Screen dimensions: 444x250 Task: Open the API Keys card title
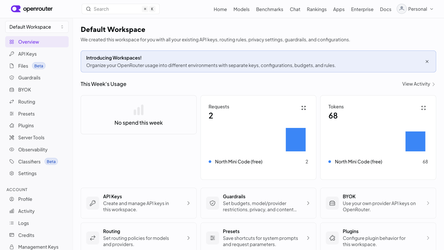click(x=113, y=197)
